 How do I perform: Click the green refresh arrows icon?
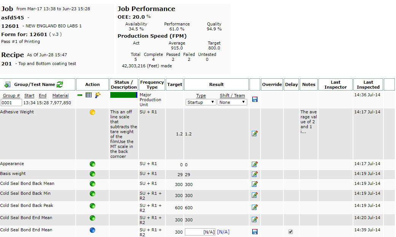point(60,84)
